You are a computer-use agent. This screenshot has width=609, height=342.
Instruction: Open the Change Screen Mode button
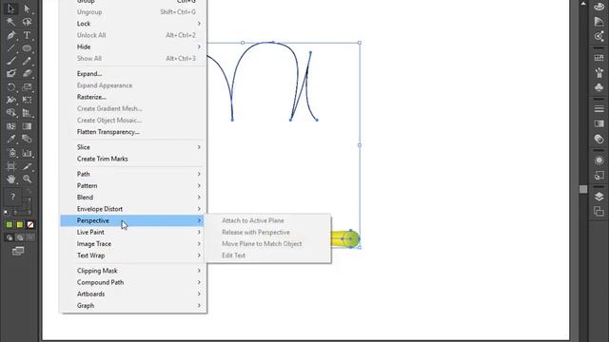pyautogui.click(x=17, y=251)
